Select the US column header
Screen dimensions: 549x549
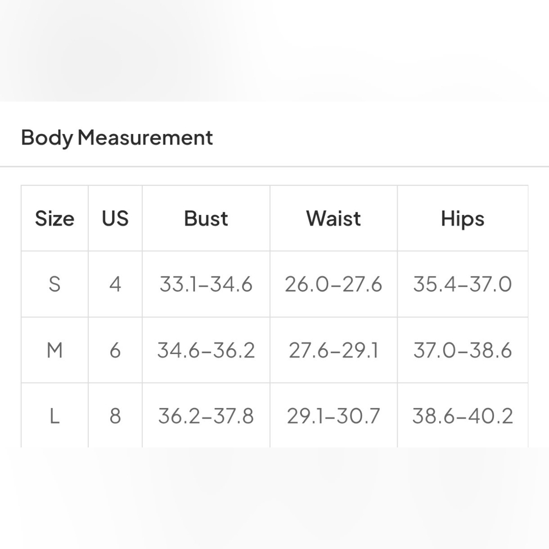(x=115, y=219)
